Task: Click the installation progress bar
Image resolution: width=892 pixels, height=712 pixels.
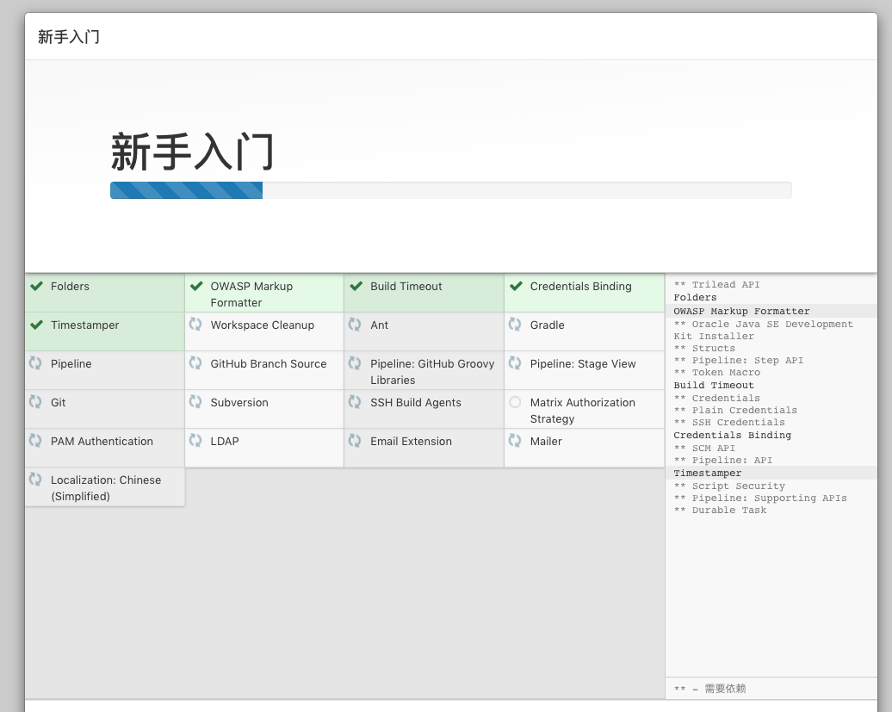Action: pos(450,190)
